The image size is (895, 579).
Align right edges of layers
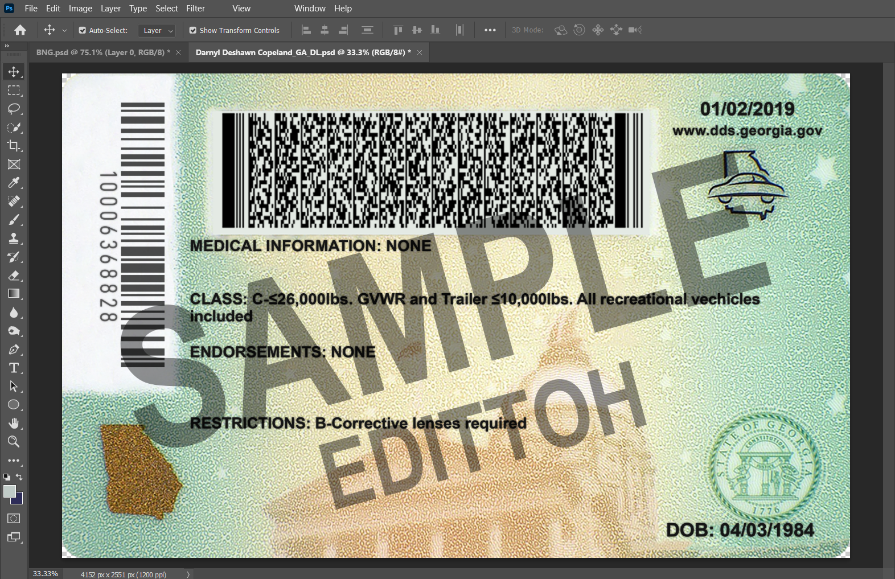343,30
